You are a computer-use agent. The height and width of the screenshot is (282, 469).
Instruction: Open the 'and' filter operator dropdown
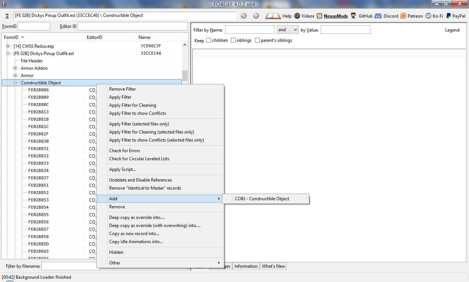click(x=288, y=30)
